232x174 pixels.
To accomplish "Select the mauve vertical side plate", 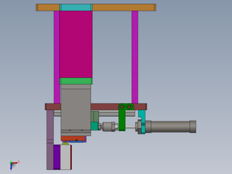I will pos(50,140).
